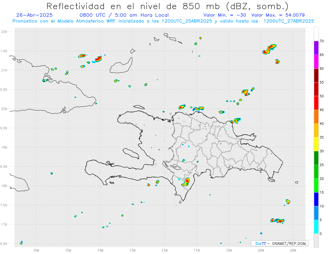The width and height of the screenshot is (329, 254).
Task: Pick the dark blue 10–15 dBZ colorbar segment
Action: [x=316, y=199]
